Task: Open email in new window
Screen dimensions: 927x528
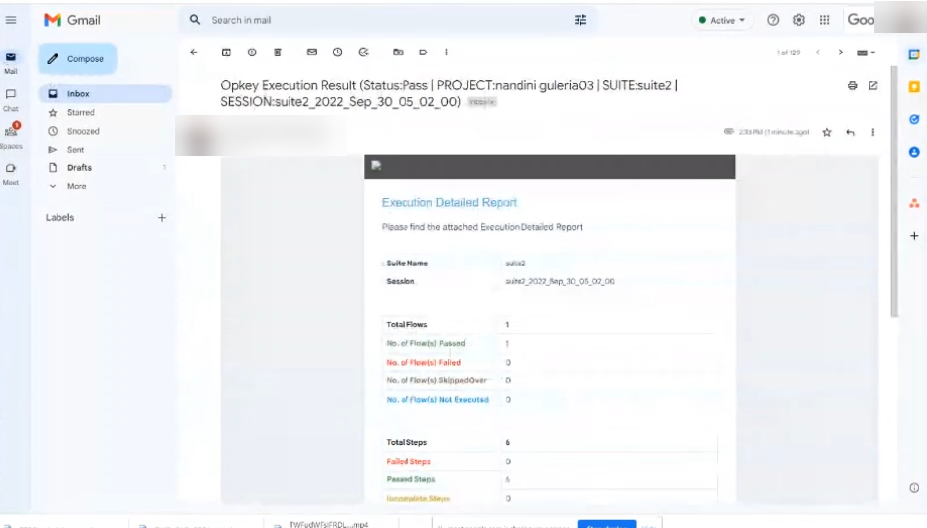Action: 873,85
